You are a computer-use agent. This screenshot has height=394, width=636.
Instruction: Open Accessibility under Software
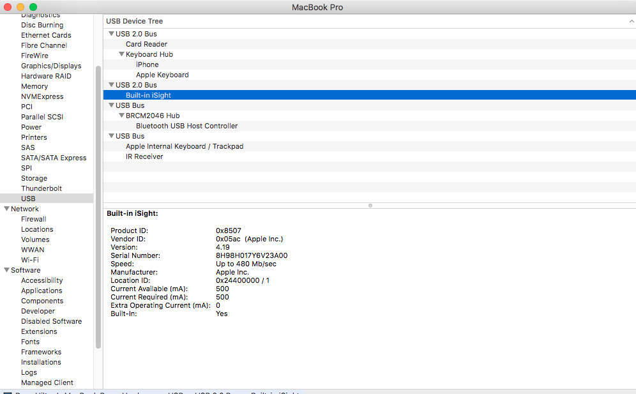coord(42,280)
